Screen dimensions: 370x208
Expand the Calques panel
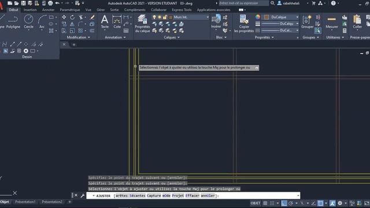point(172,37)
